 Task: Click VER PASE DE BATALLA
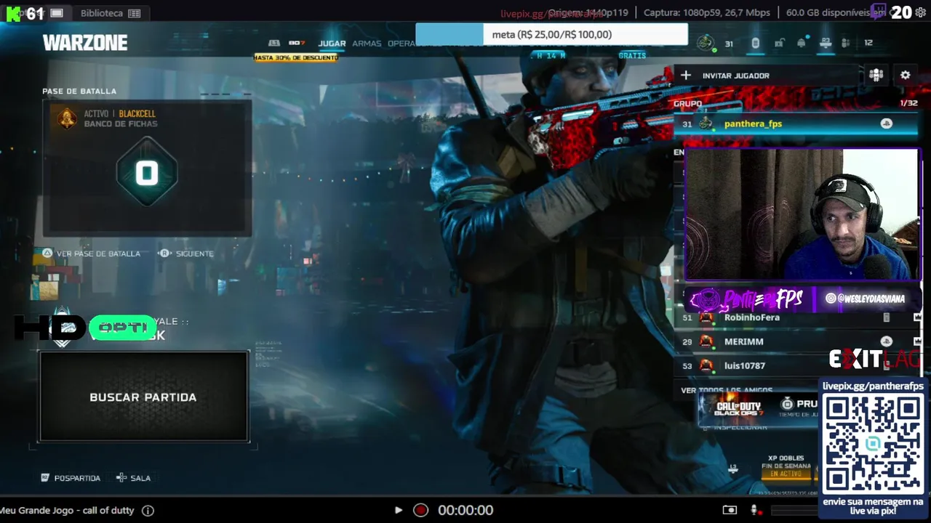pyautogui.click(x=92, y=254)
